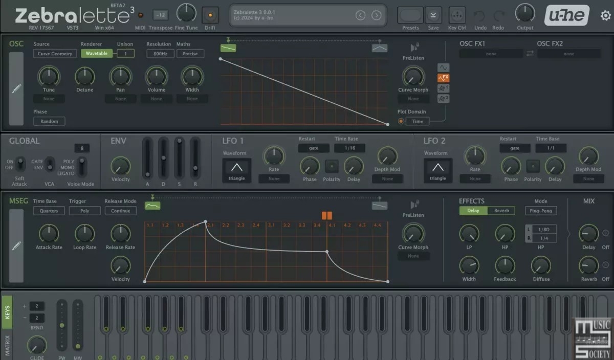Viewport: 614px width, 360px height.
Task: Click the delay R 1/4 time value
Action: (x=543, y=238)
